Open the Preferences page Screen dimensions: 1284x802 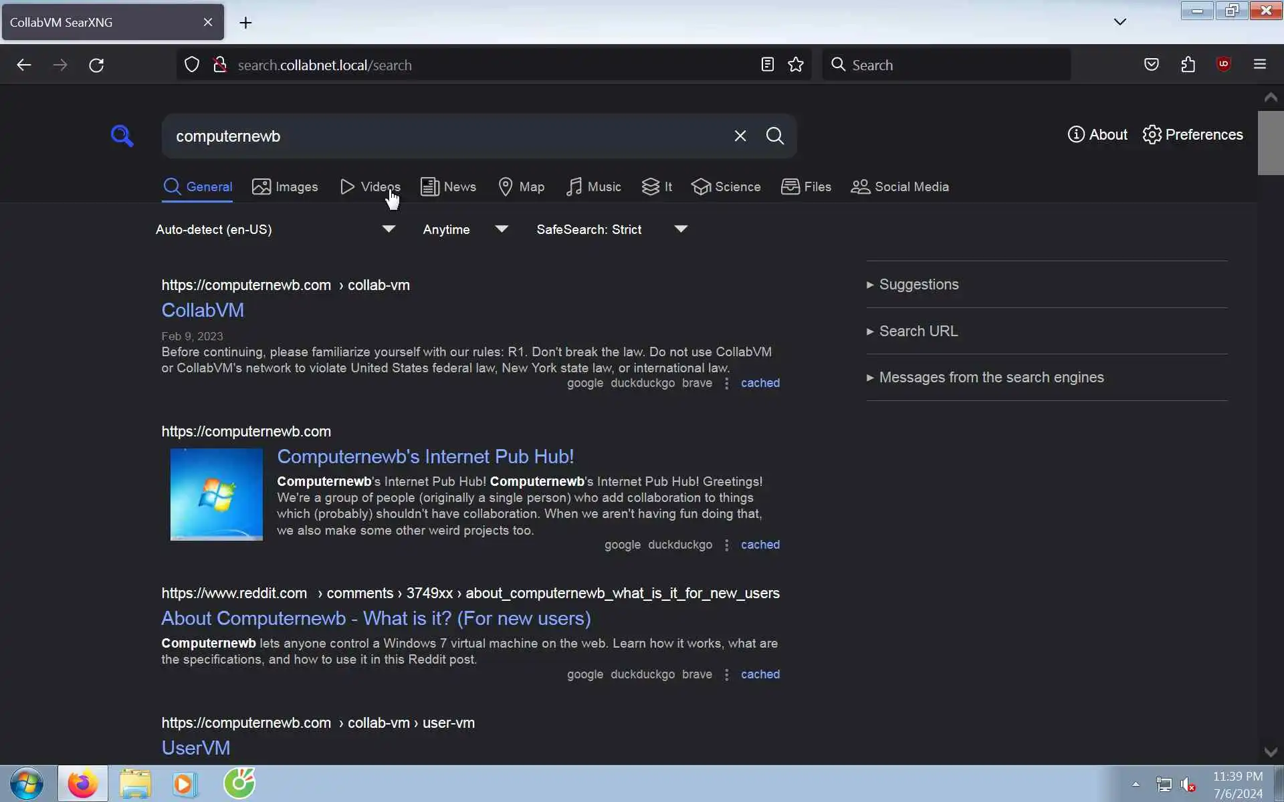pos(1192,135)
